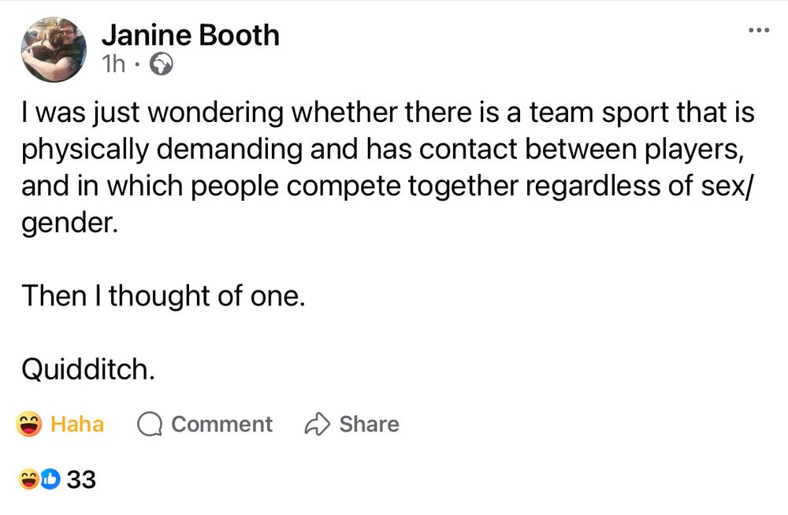Click Janine Booth's profile picture thumbnail
The image size is (788, 515).
pyautogui.click(x=52, y=48)
